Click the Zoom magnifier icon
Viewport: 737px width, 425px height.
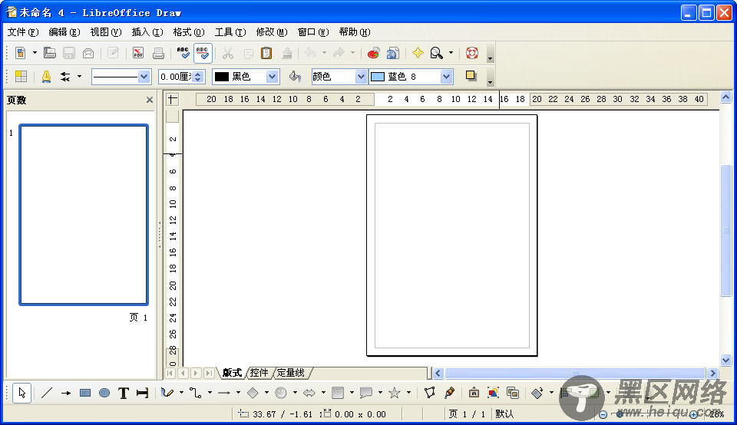[x=437, y=53]
